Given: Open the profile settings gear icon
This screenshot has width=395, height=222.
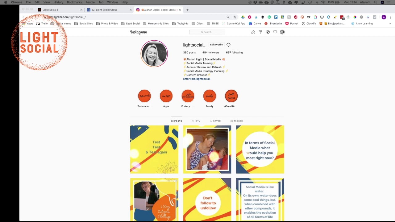Looking at the screenshot, I should 228,45.
